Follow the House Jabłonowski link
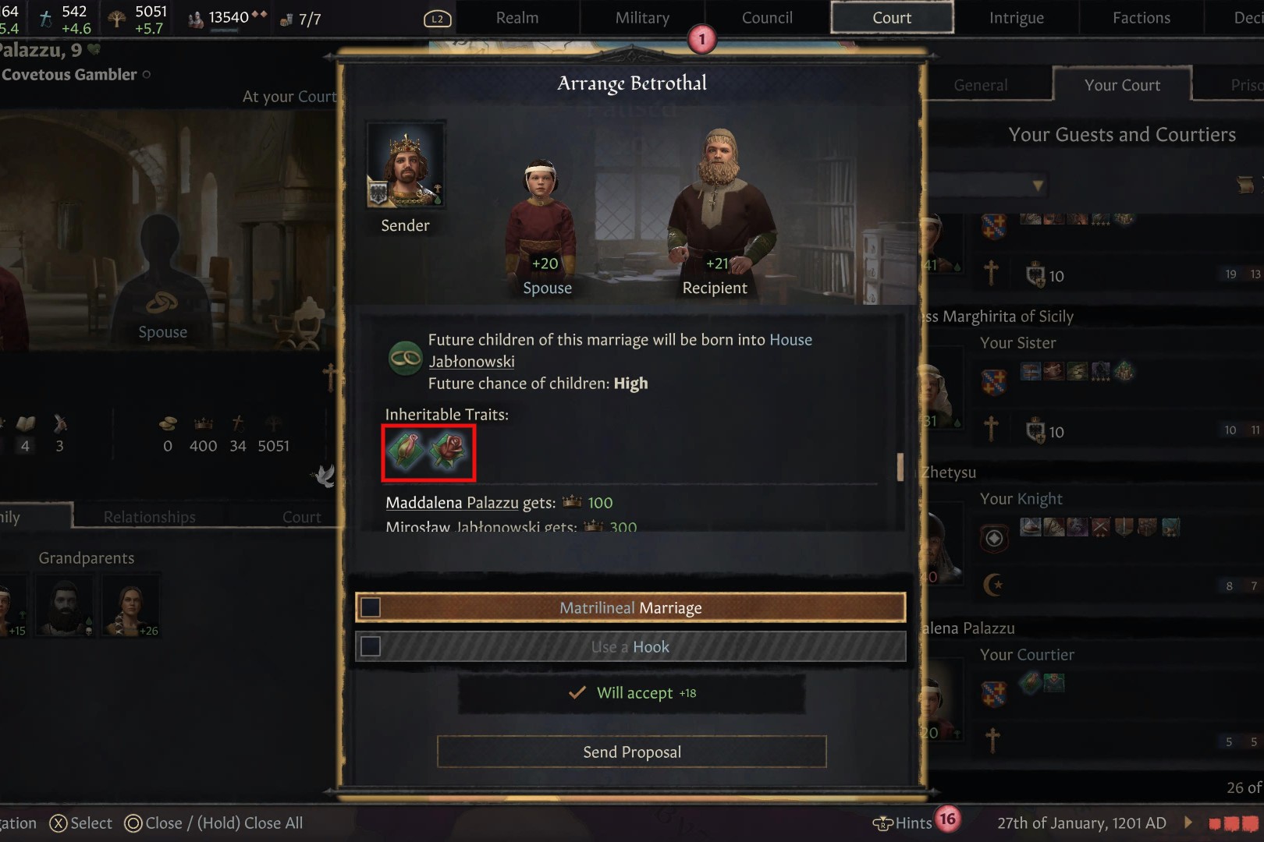This screenshot has width=1264, height=842. point(620,350)
